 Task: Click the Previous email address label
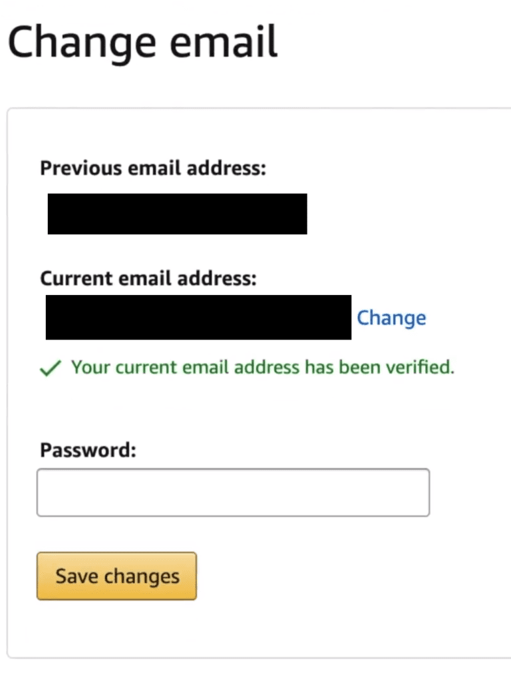(152, 168)
